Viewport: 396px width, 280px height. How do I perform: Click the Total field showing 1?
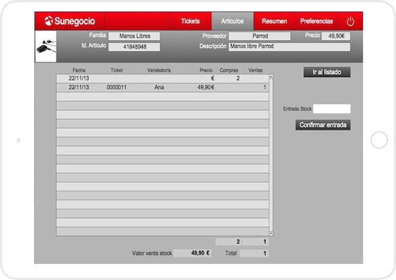tap(254, 253)
